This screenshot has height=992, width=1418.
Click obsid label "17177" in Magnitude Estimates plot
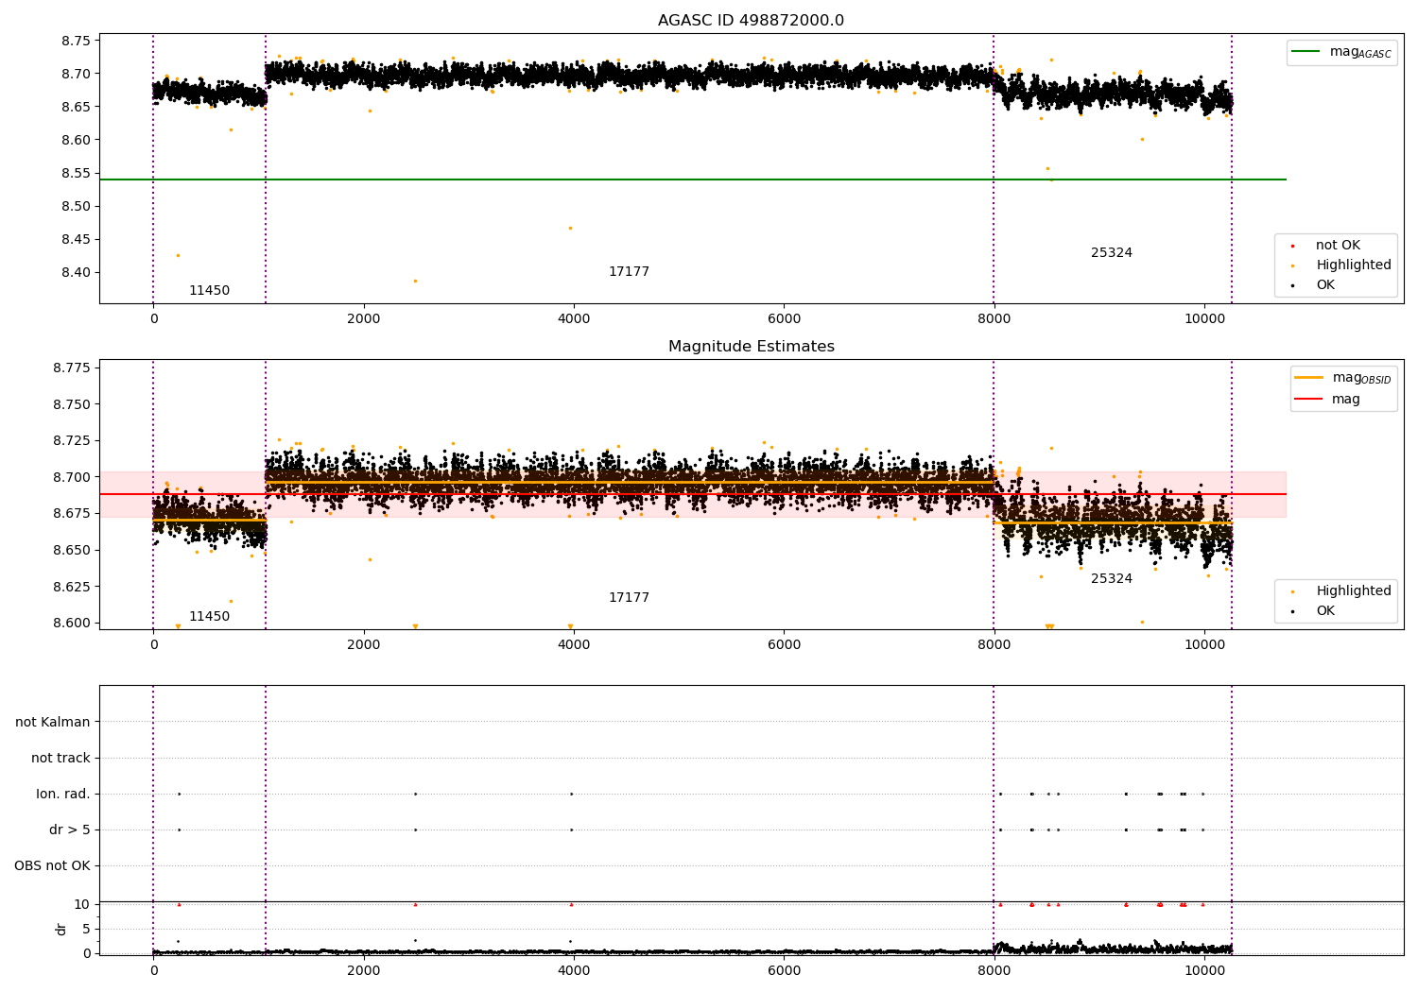click(629, 598)
